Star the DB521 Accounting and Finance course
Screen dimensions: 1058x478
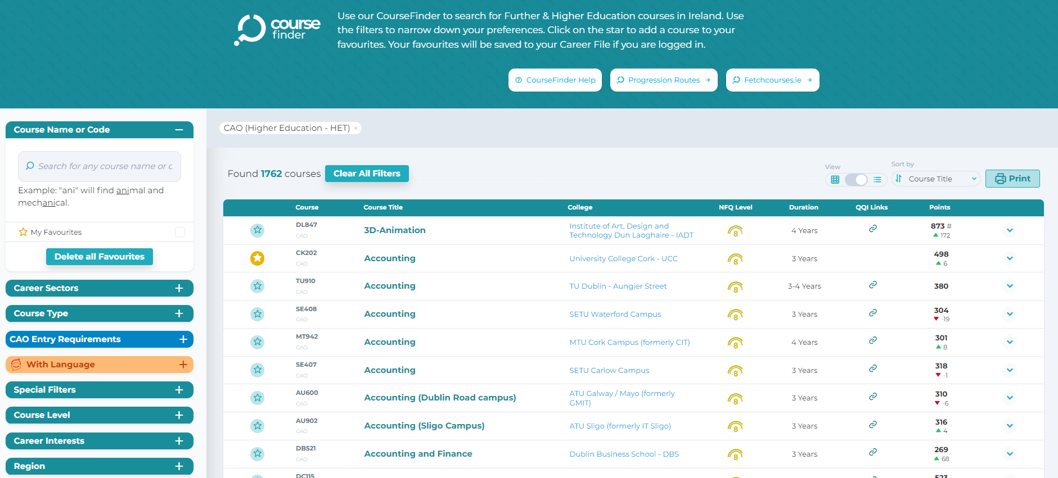(258, 454)
